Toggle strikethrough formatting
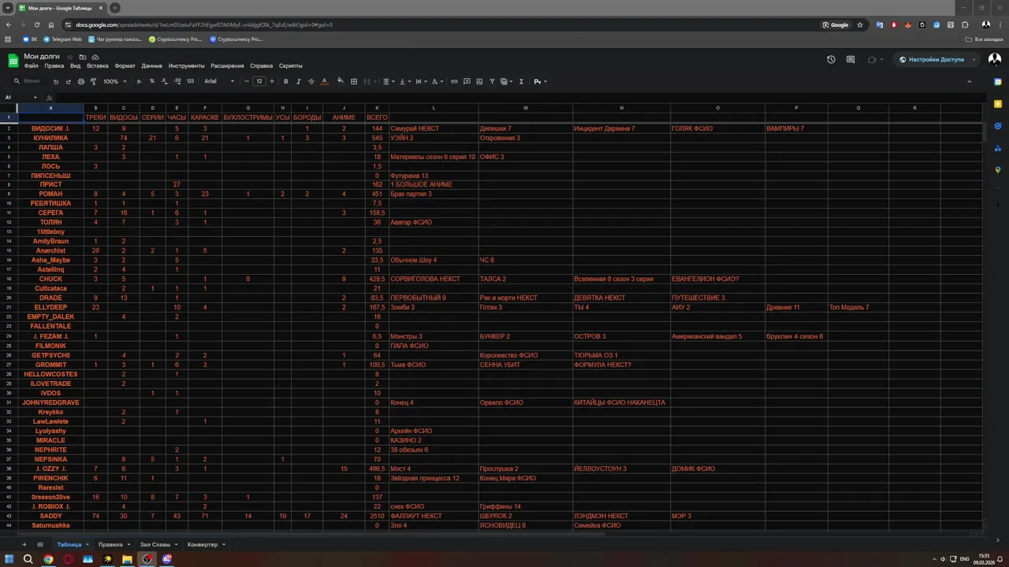This screenshot has width=1009, height=567. [x=311, y=81]
